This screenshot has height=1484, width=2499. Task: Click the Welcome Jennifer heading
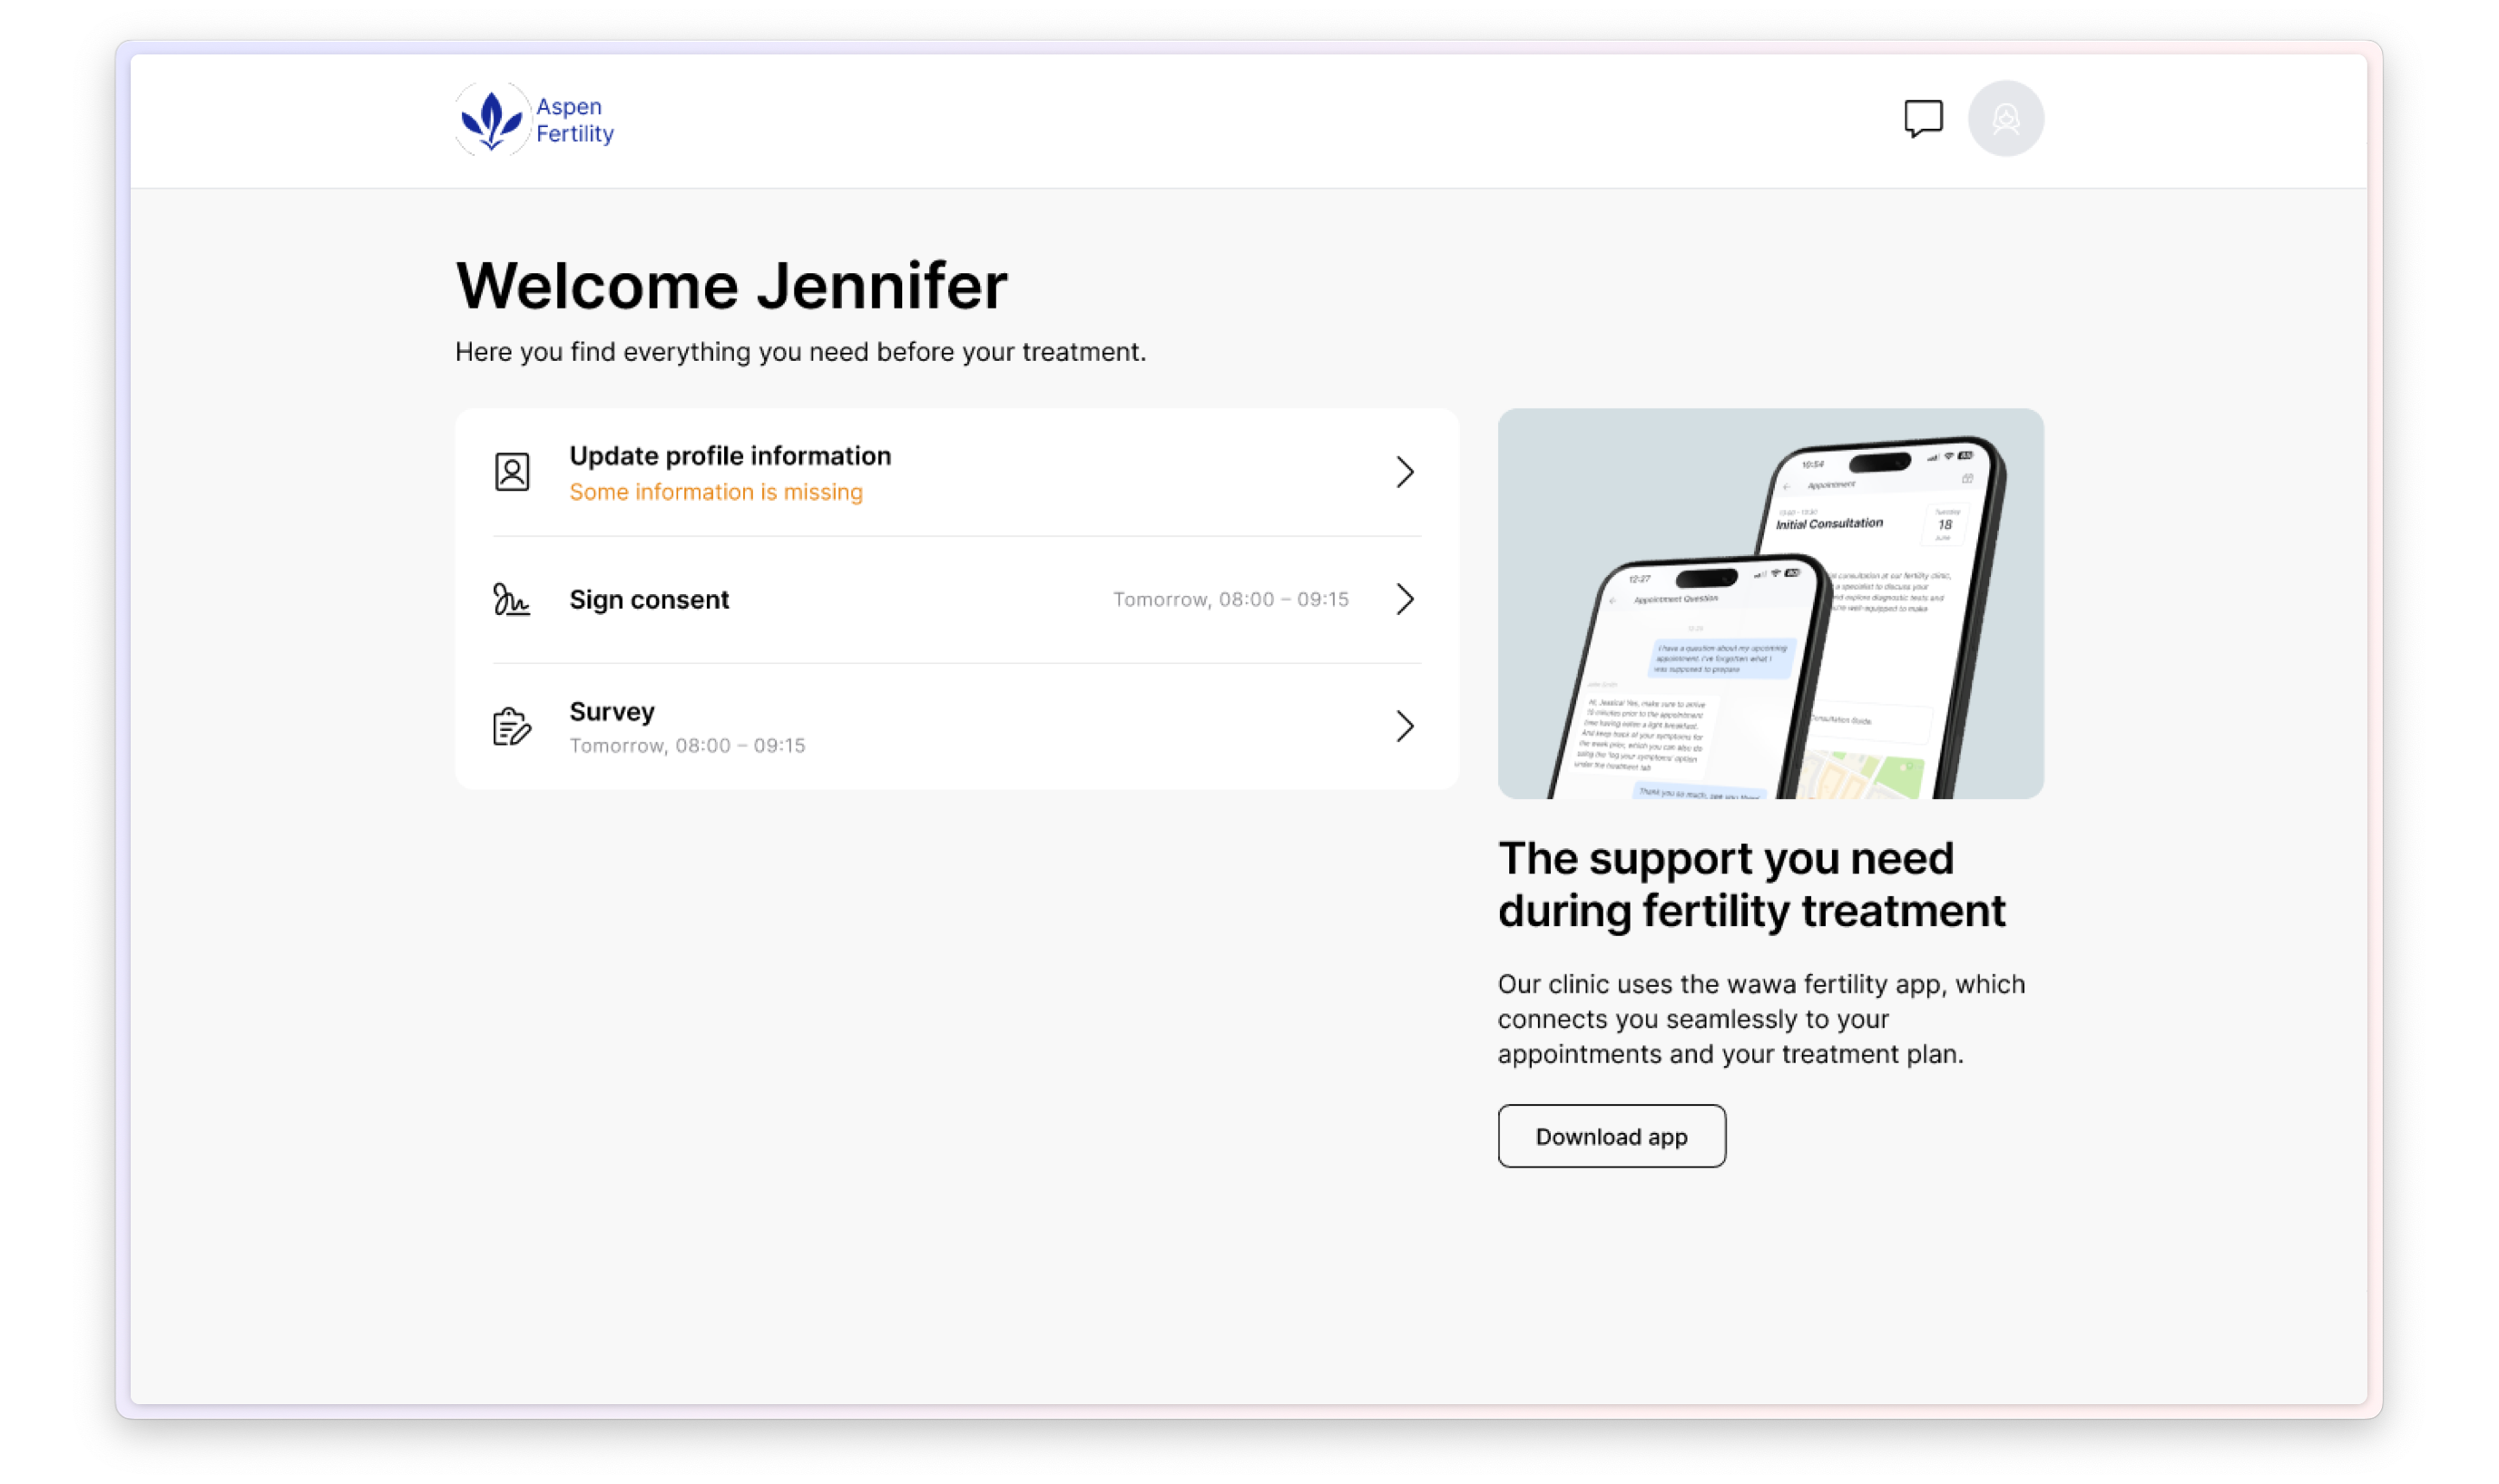731,286
